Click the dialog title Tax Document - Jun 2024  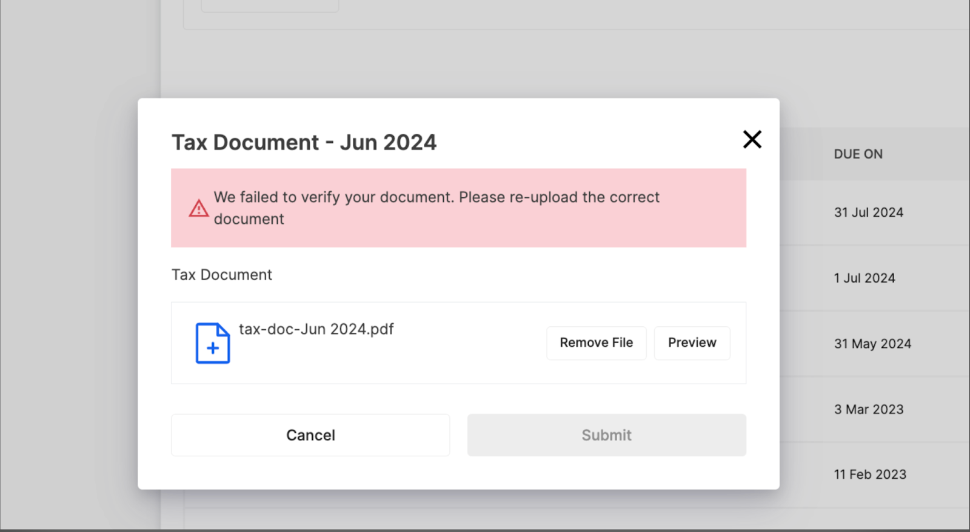click(304, 143)
